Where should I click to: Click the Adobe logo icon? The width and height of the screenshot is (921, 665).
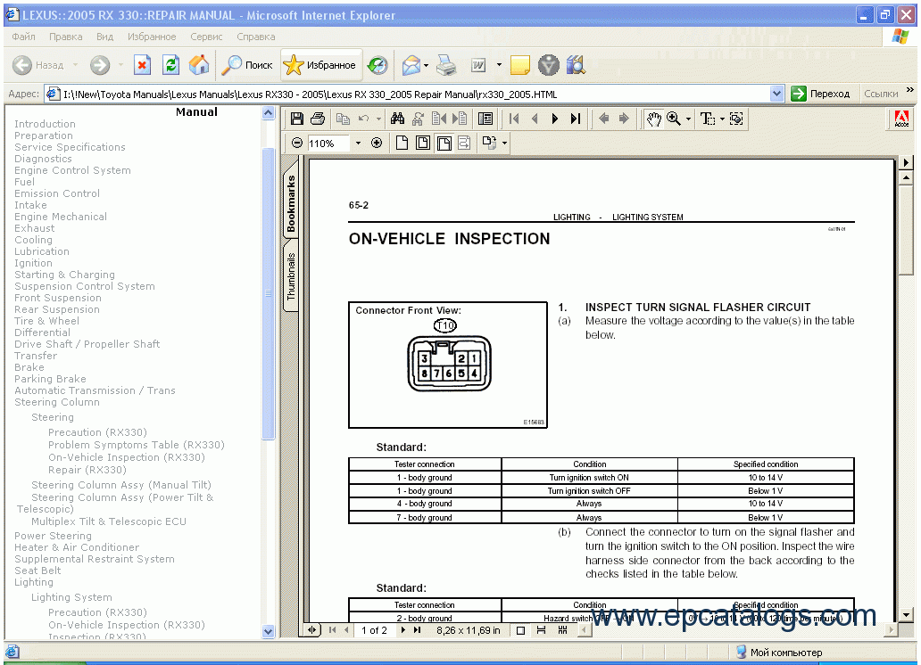point(901,119)
